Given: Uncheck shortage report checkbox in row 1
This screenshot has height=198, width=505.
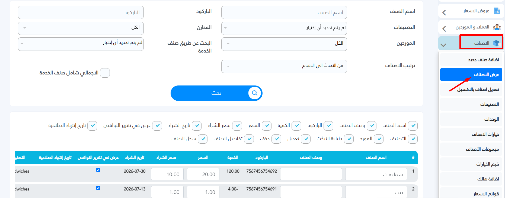Looking at the screenshot, I should (x=98, y=170).
